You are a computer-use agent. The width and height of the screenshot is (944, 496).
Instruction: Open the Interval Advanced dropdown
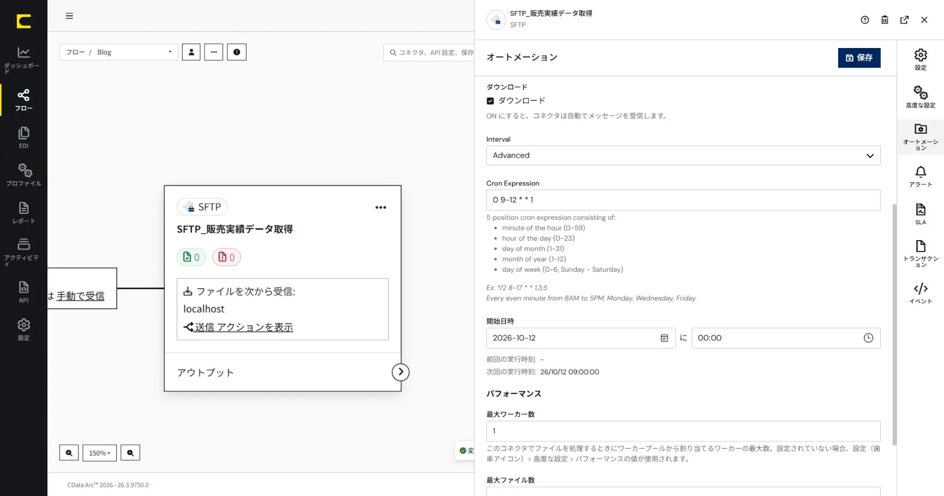click(683, 156)
